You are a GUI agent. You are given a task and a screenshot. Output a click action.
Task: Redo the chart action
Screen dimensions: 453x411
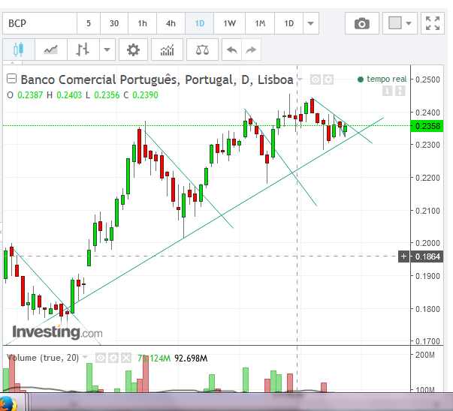(251, 49)
